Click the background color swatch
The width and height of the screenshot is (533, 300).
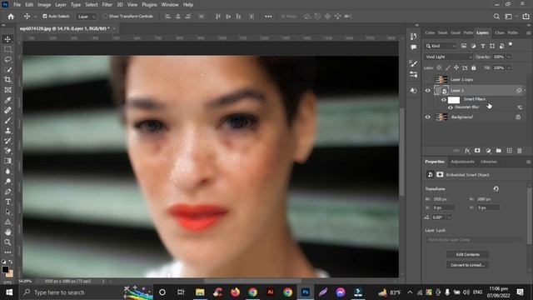point(11,274)
